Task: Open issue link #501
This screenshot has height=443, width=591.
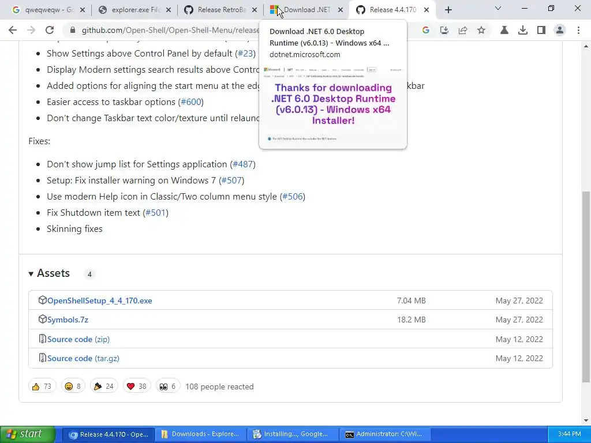Action: [x=156, y=213]
